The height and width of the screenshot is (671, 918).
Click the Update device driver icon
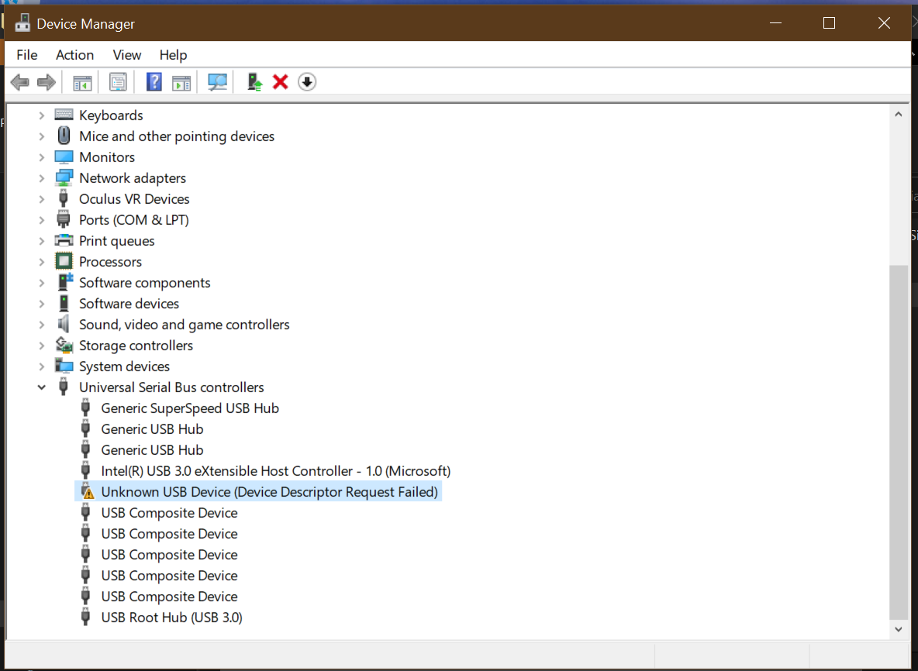(254, 82)
